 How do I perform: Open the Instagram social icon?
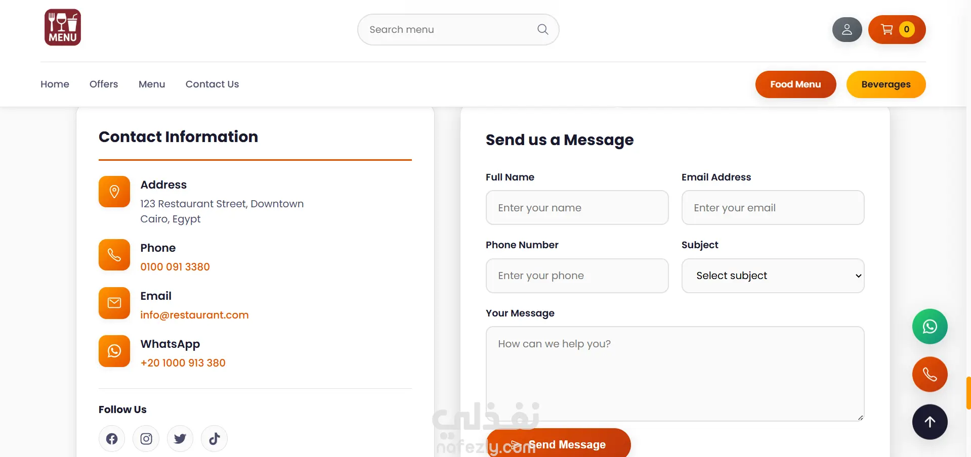pyautogui.click(x=146, y=439)
